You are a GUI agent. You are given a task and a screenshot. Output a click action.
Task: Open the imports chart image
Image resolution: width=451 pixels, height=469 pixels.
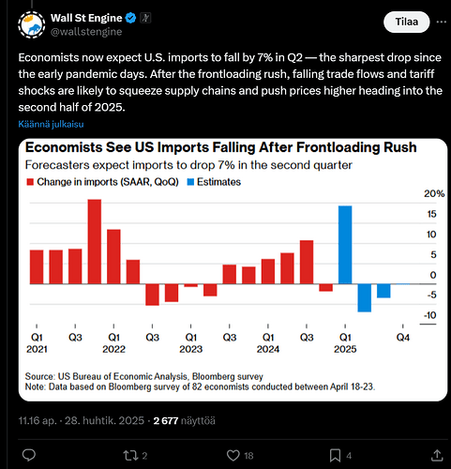coord(233,270)
